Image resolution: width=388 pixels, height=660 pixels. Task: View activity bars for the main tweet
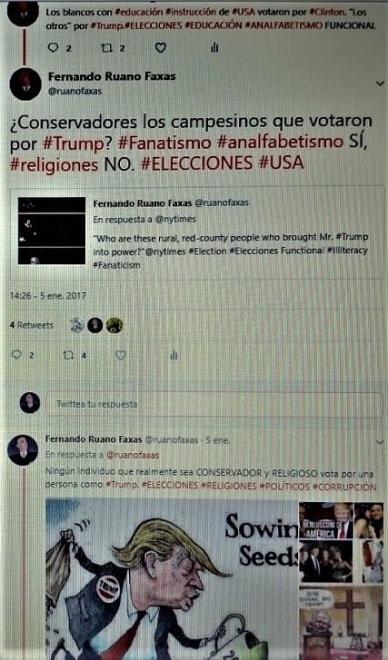coord(174,355)
